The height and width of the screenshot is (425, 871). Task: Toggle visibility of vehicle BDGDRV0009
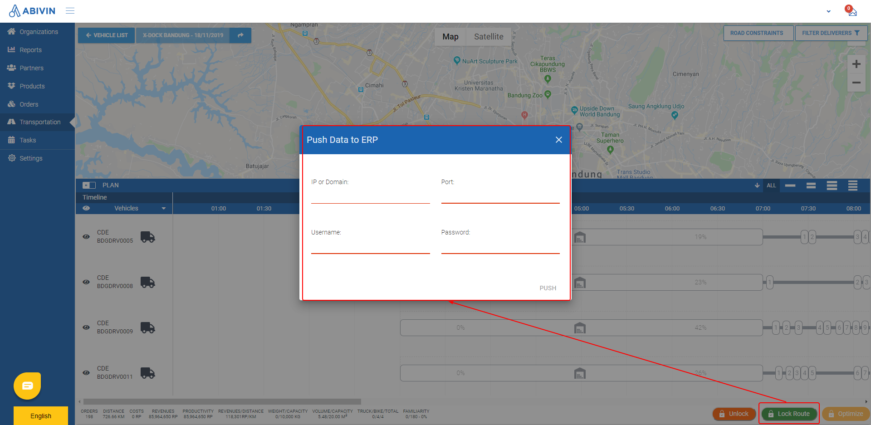86,327
